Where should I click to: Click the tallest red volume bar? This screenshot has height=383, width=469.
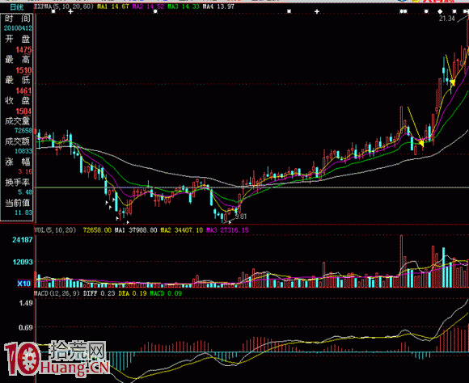click(401, 261)
